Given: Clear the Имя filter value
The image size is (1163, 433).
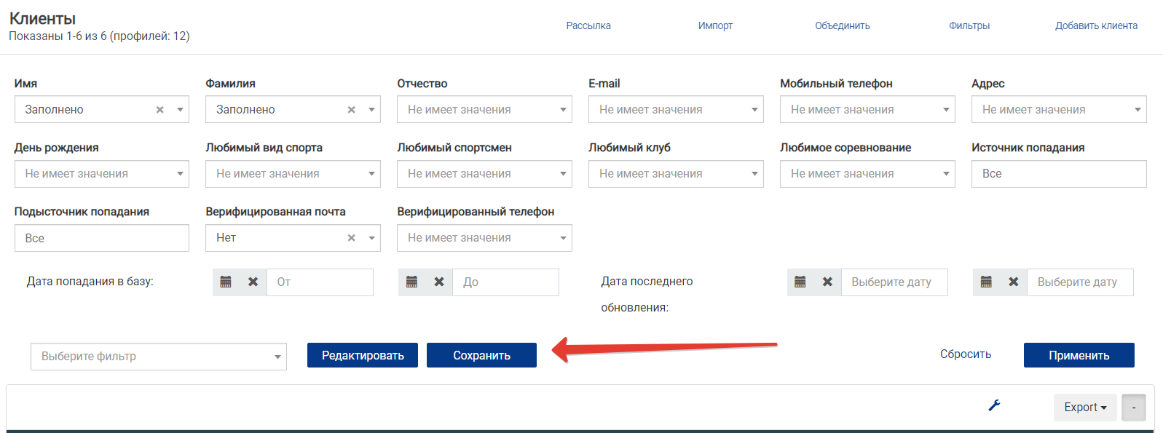Looking at the screenshot, I should click(x=160, y=110).
